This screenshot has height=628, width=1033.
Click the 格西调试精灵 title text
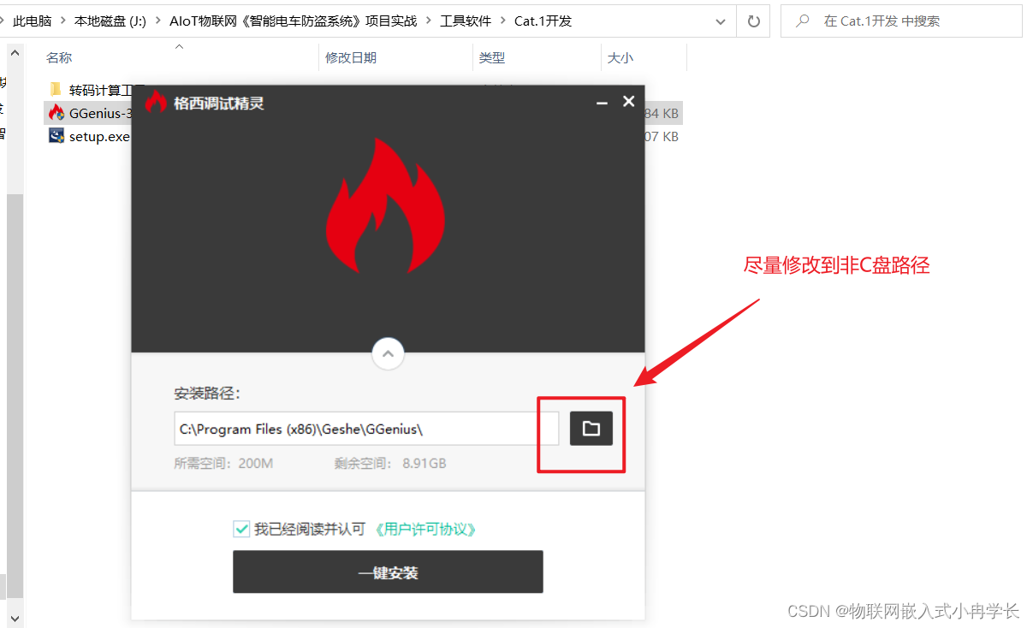pos(219,103)
